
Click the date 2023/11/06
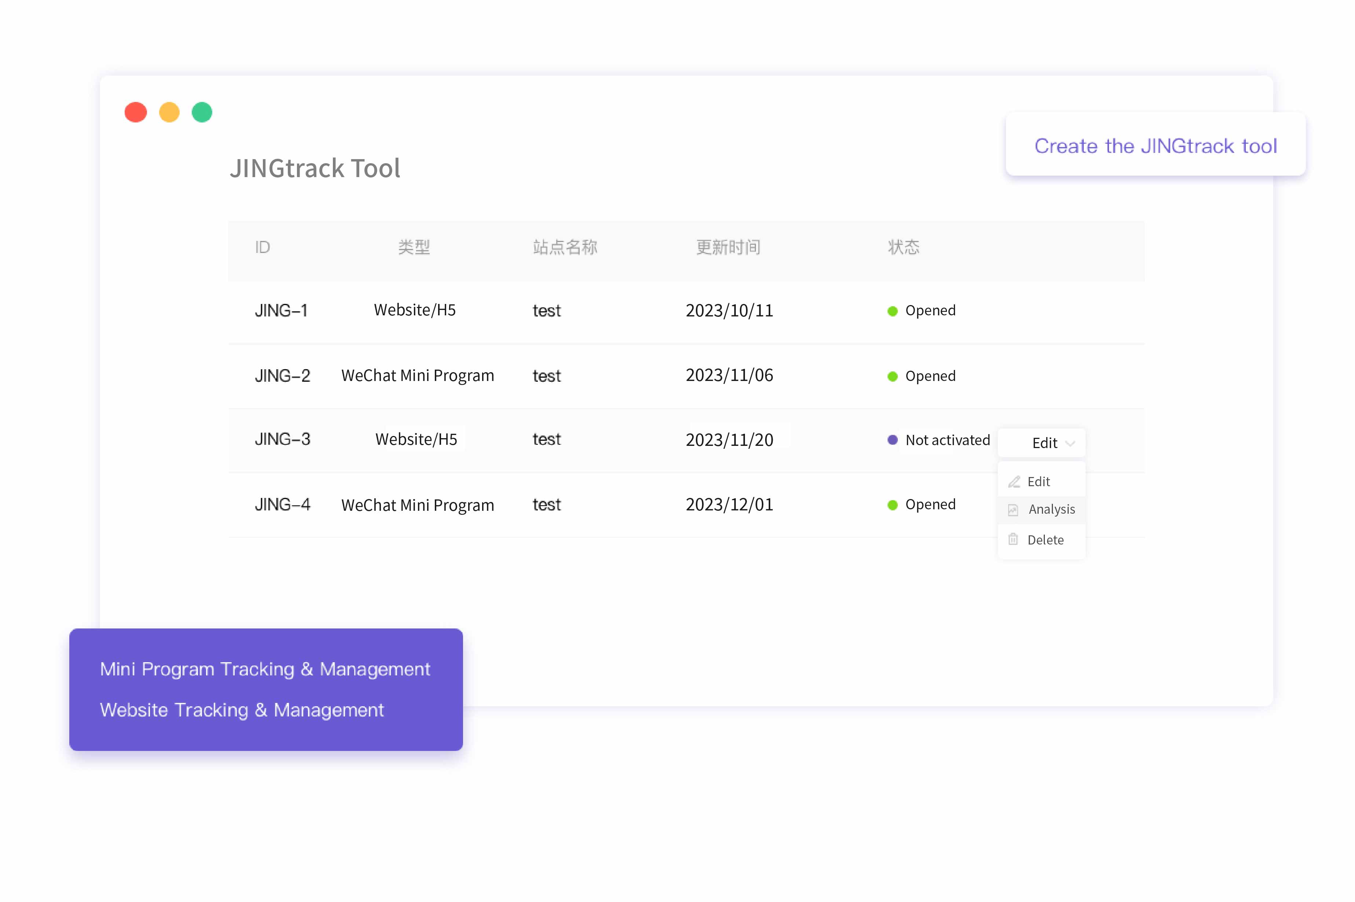pyautogui.click(x=729, y=375)
